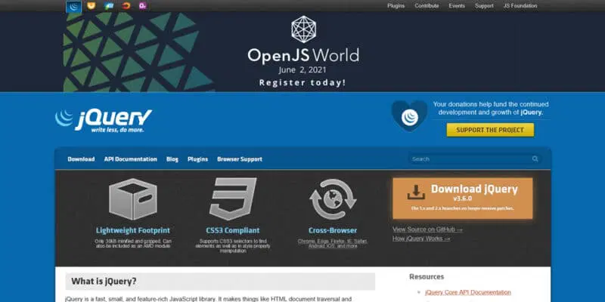
Task: Open Browser Support in navigation bar
Action: click(240, 159)
